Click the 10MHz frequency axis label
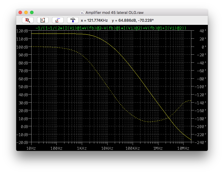 183,148
